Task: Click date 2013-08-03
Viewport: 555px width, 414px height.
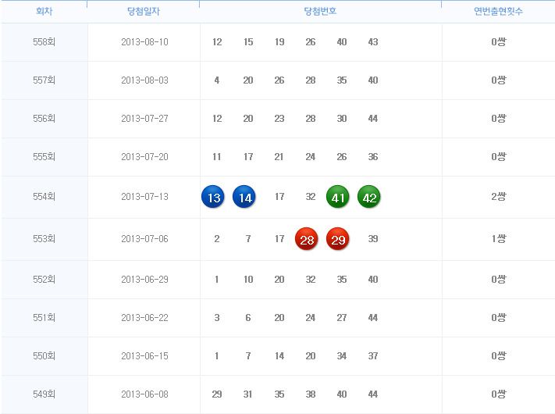Action: (x=144, y=80)
